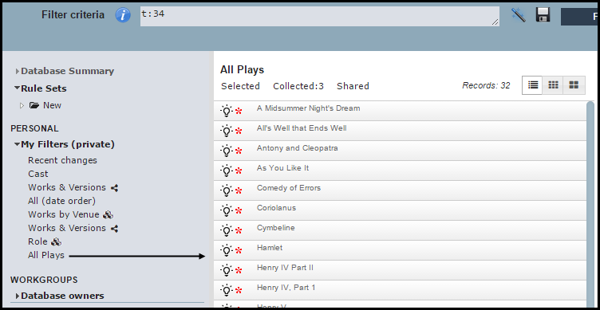The width and height of the screenshot is (600, 310).
Task: Collapse the Rule Sets section
Action: click(17, 88)
